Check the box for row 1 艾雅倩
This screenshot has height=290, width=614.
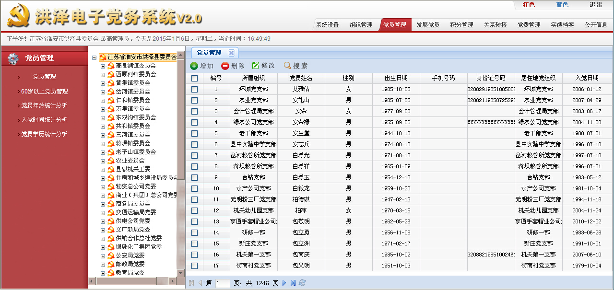click(x=194, y=89)
